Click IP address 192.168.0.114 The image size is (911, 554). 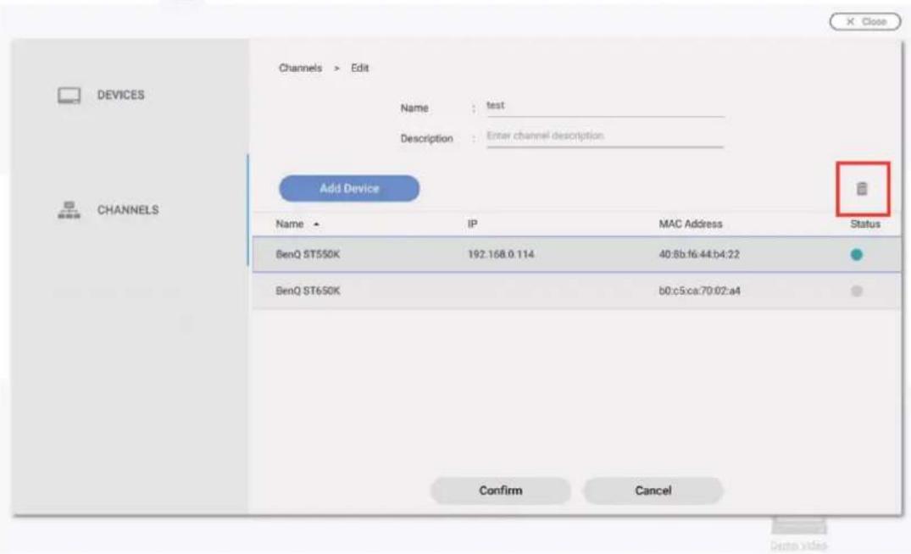(x=501, y=254)
